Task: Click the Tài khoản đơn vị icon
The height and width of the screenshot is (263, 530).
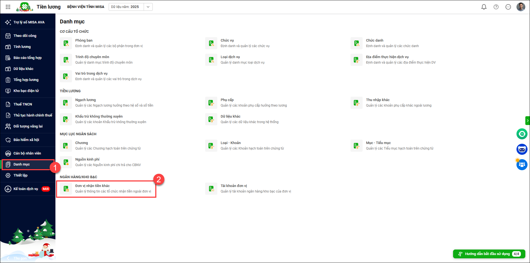Action: click(211, 189)
